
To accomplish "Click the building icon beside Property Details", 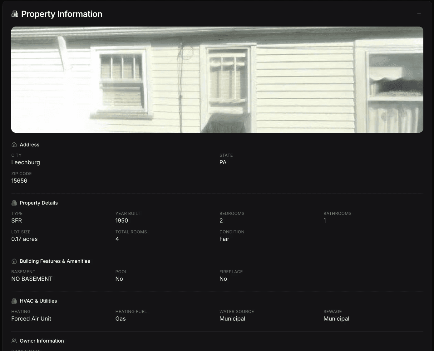I will [14, 203].
